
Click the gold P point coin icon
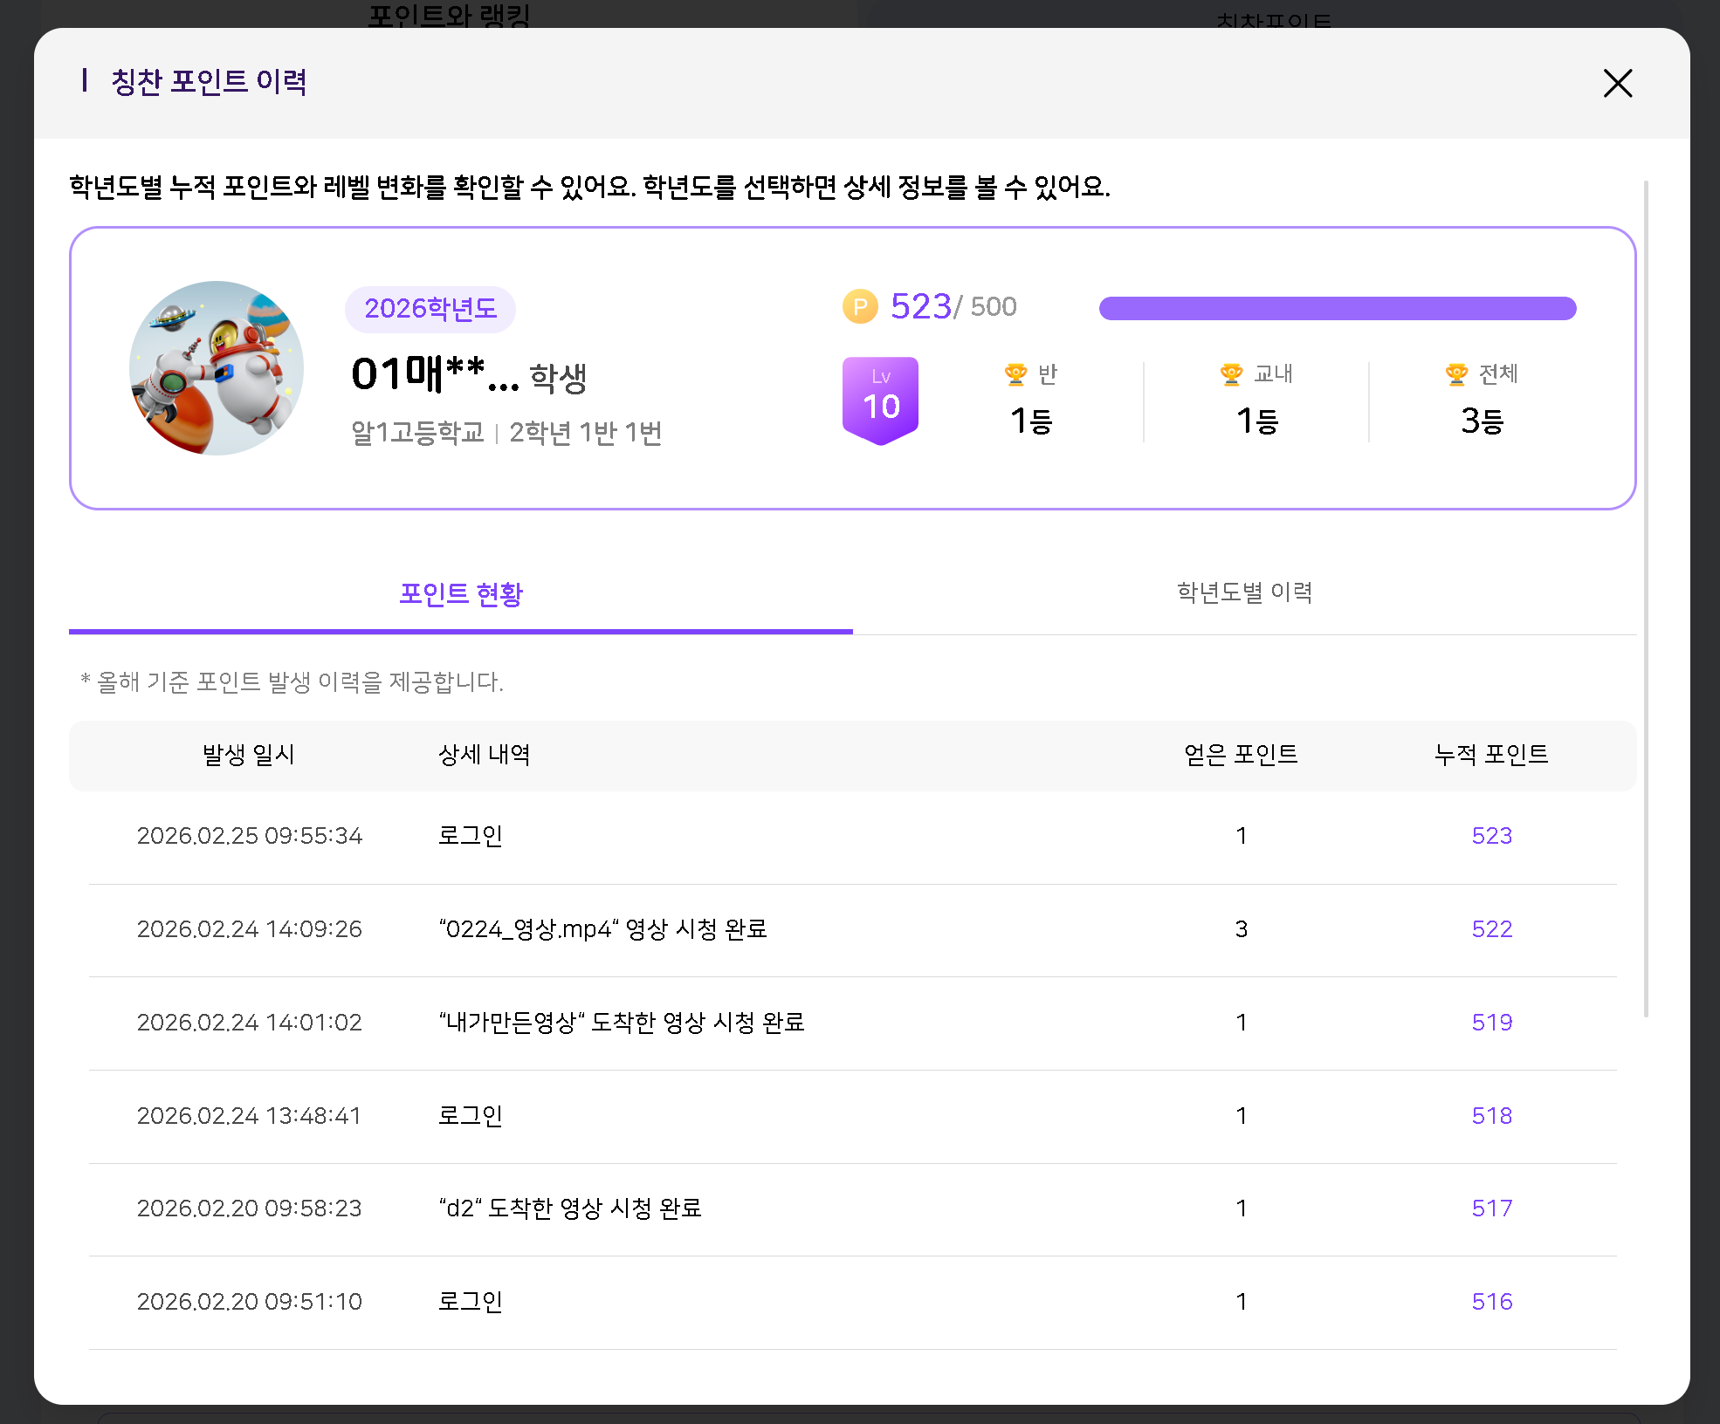click(860, 306)
